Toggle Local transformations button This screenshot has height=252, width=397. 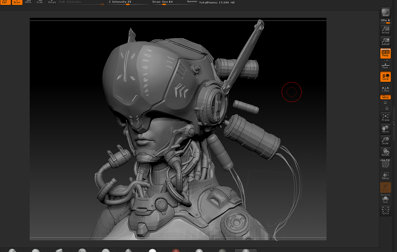point(386,77)
